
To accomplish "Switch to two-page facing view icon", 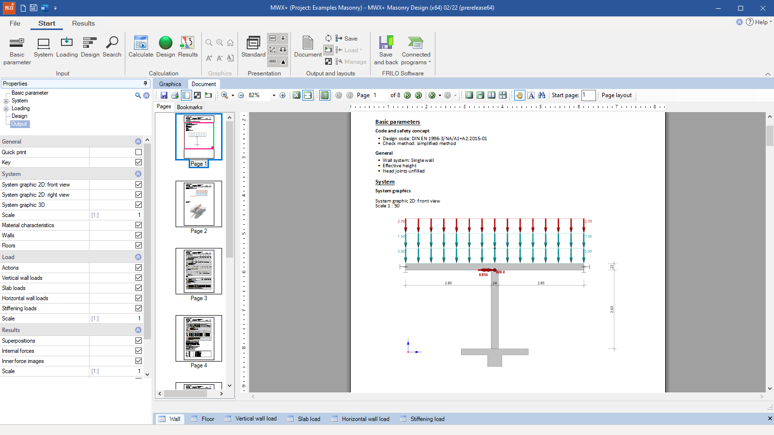I will [x=491, y=95].
